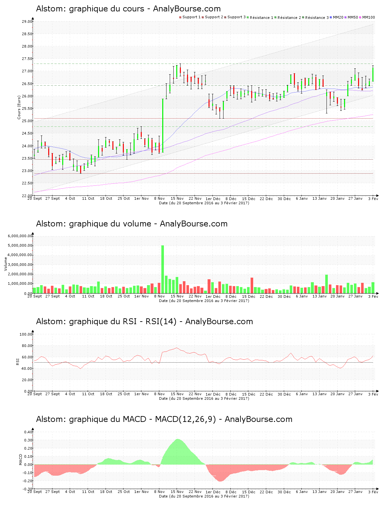Click the Support 1 legend color square

pyautogui.click(x=180, y=17)
